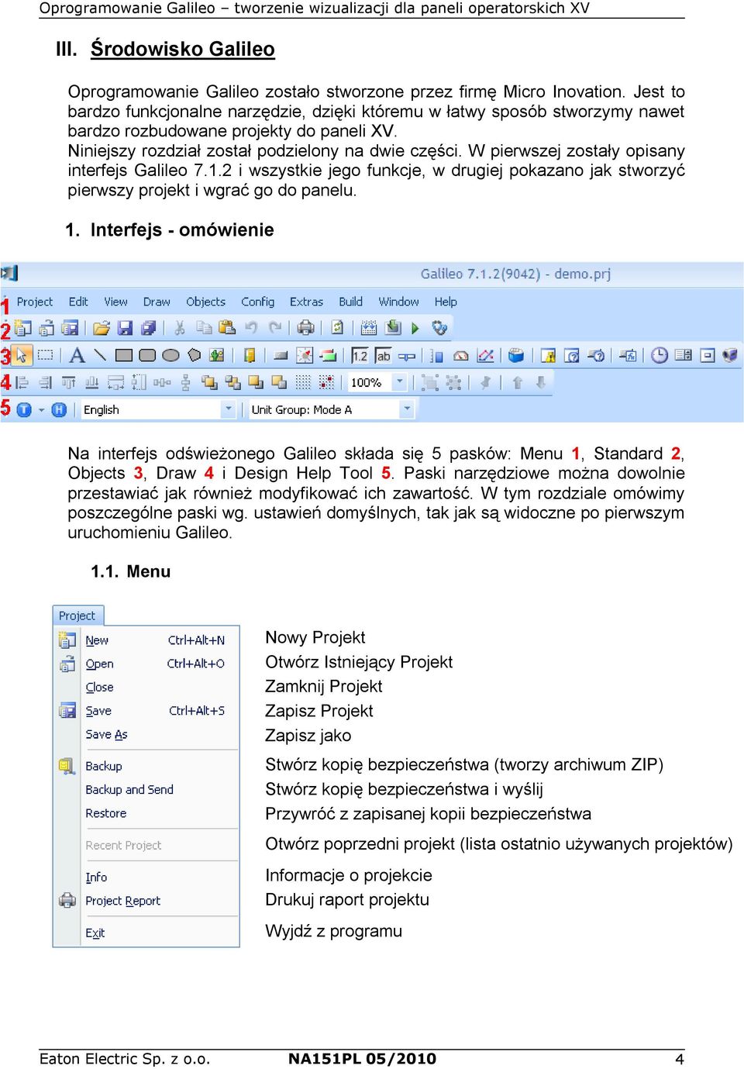744x1069 pixels.
Task: Open the Draw menu
Action: (x=157, y=302)
